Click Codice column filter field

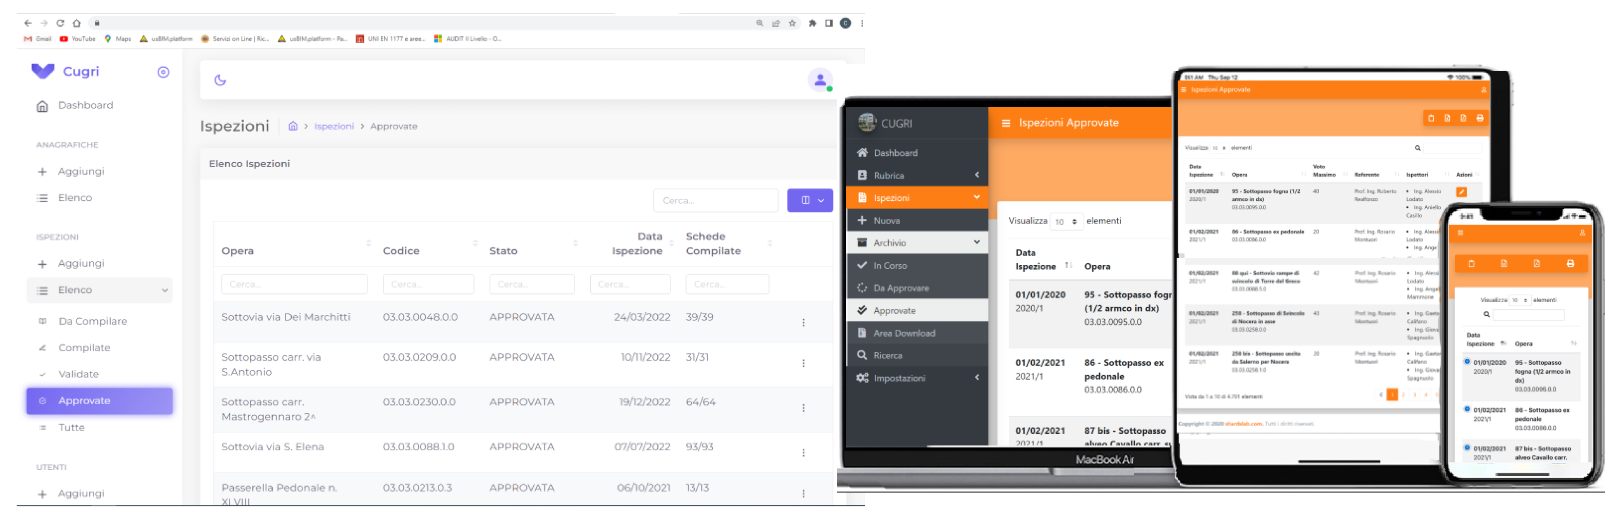(x=428, y=284)
